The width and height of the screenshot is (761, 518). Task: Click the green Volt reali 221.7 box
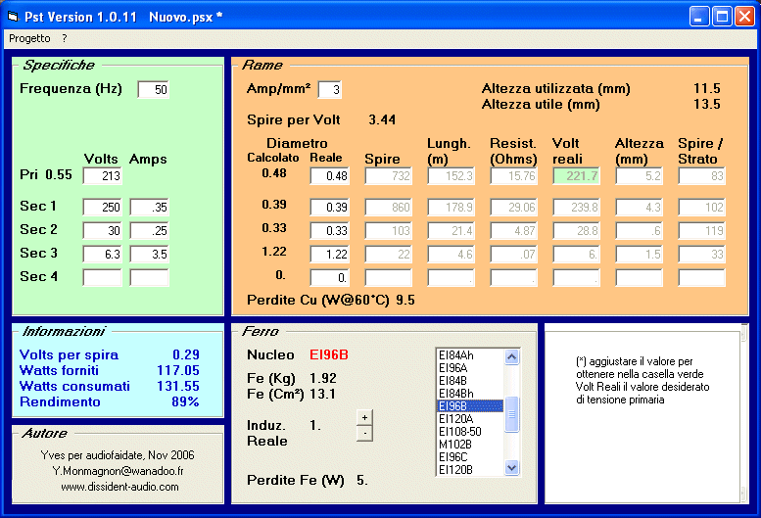click(x=576, y=176)
